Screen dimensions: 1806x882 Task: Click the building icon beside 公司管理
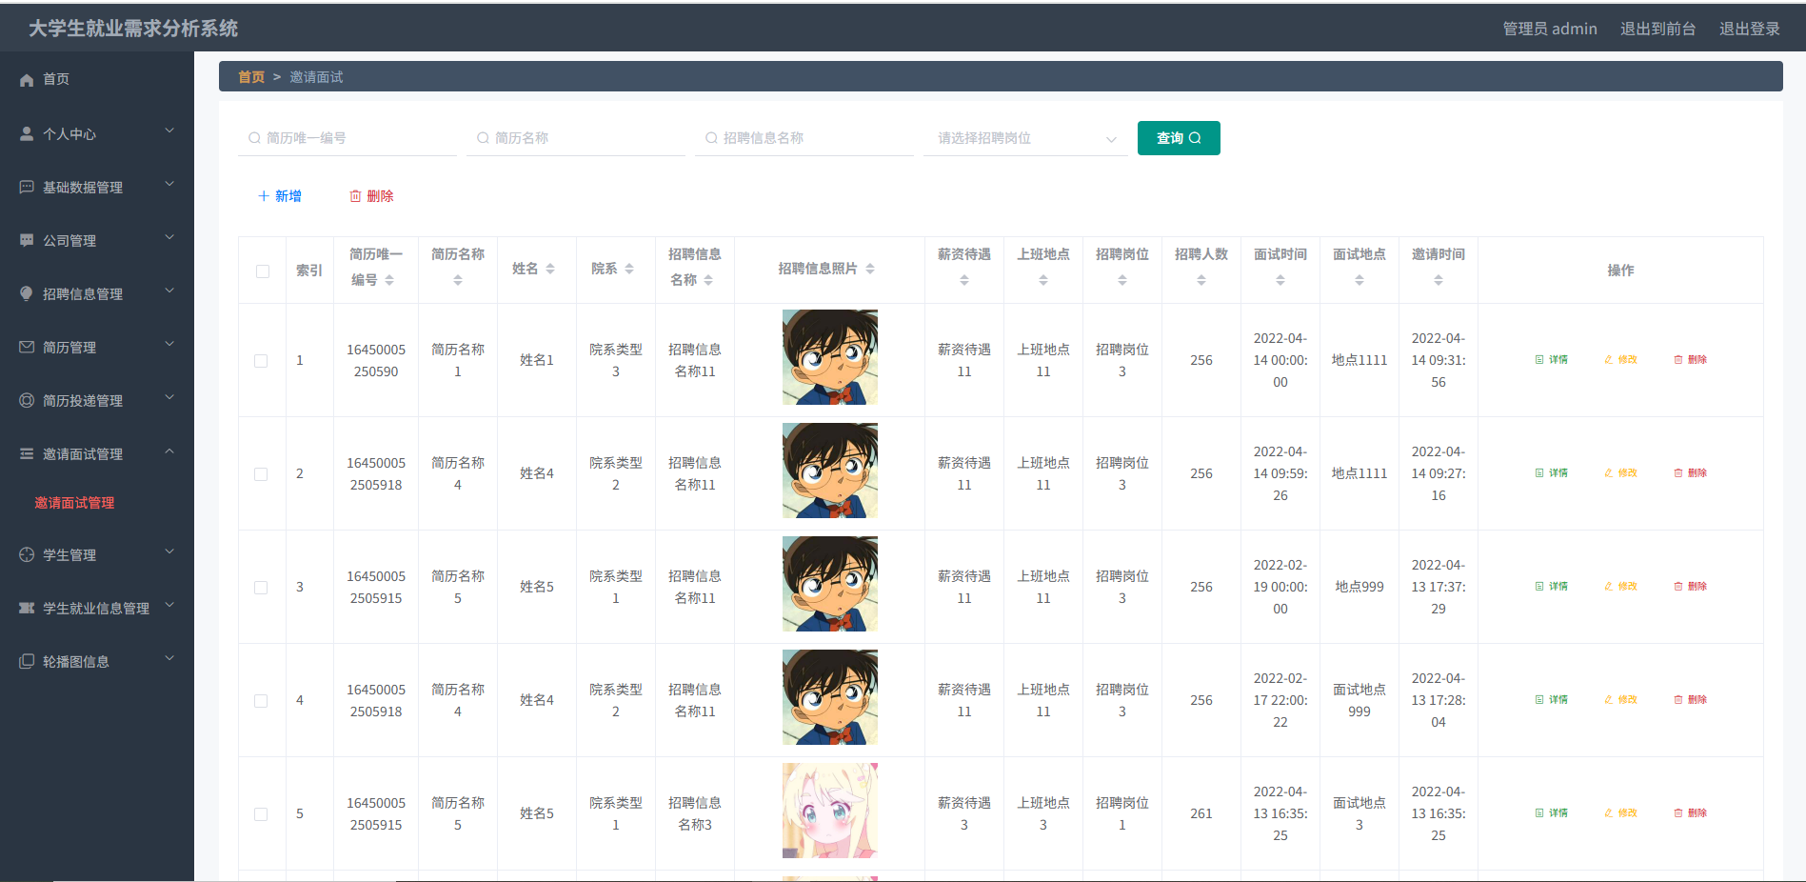point(26,240)
